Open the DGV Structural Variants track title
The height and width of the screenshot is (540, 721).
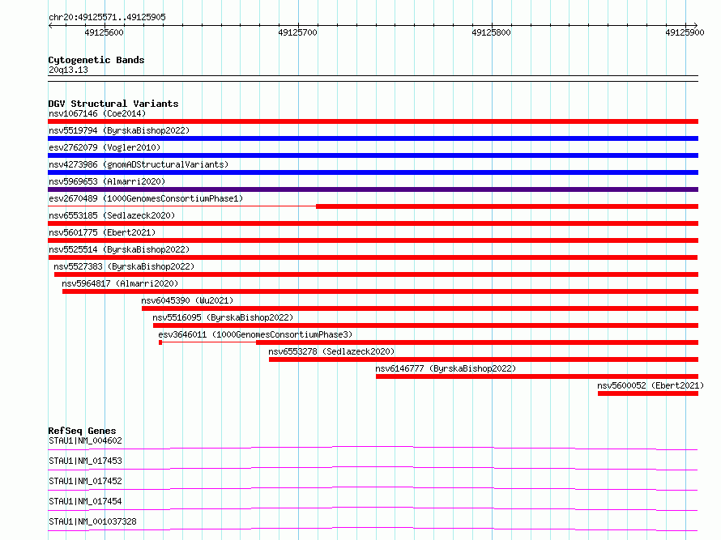[x=113, y=104]
